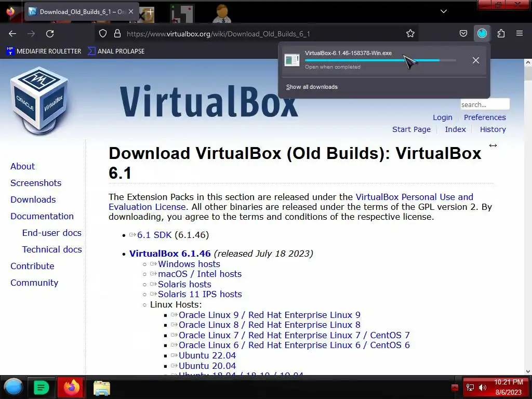Open the network tray icon
The image size is (532, 399).
tap(470, 388)
